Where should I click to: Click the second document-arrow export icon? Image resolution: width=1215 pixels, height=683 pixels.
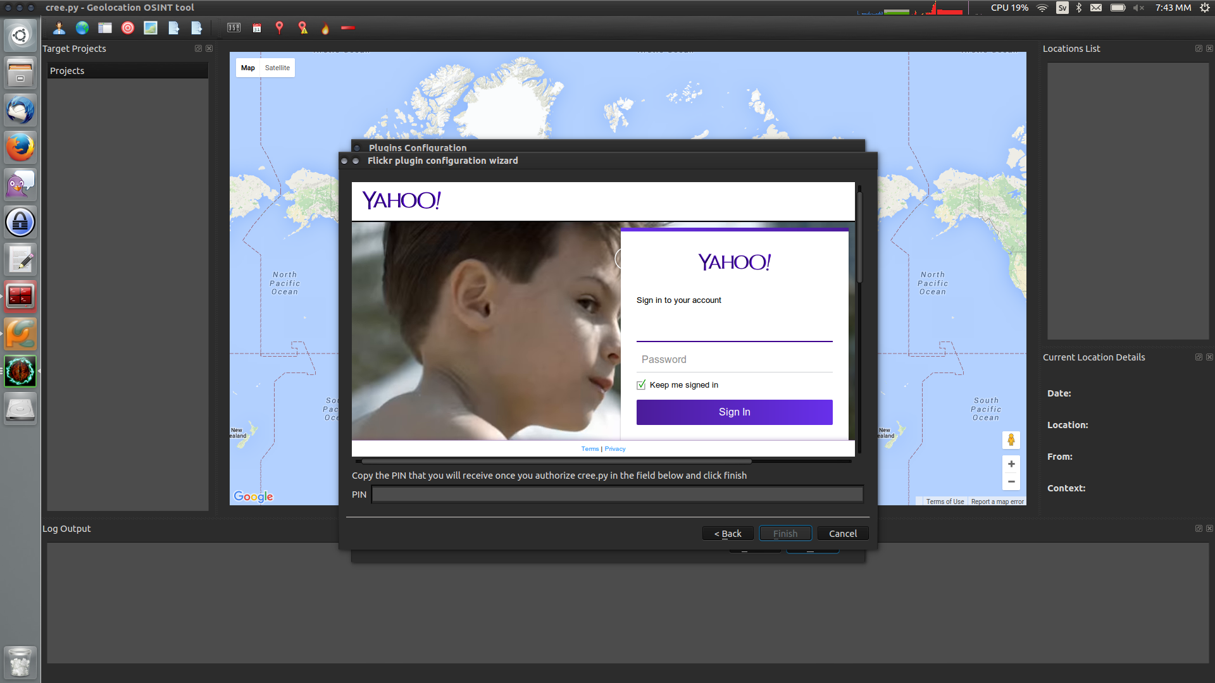coord(197,28)
